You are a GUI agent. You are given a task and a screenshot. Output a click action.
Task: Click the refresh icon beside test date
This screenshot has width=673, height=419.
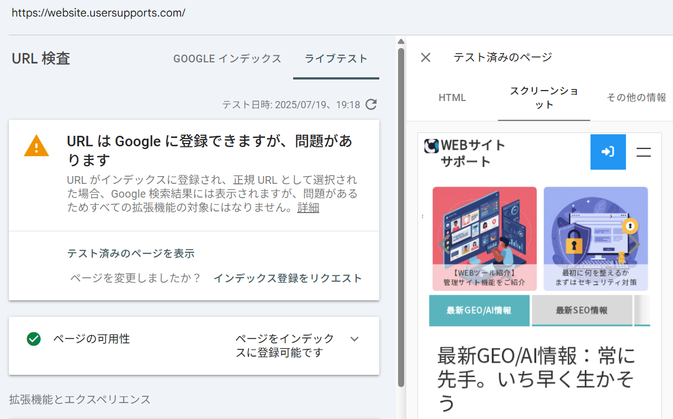(x=372, y=104)
